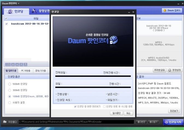This screenshot has height=130, width=184.
Task: Close the 인코딩 dialog window
Action: (x=133, y=12)
